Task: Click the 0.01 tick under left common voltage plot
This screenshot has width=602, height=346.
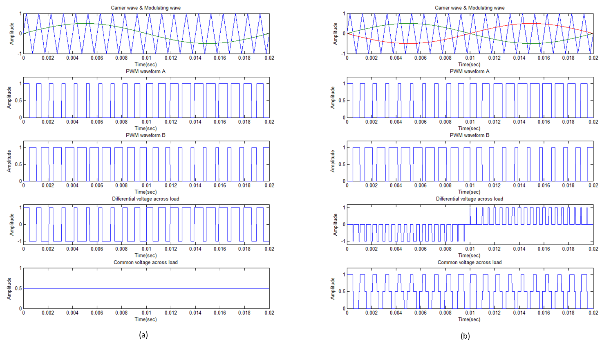Action: click(x=146, y=313)
